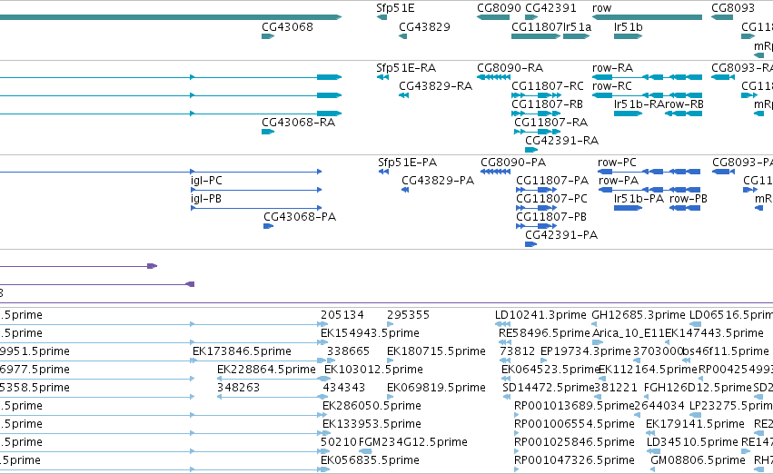Click the CG43068-PA protein label

300,217
